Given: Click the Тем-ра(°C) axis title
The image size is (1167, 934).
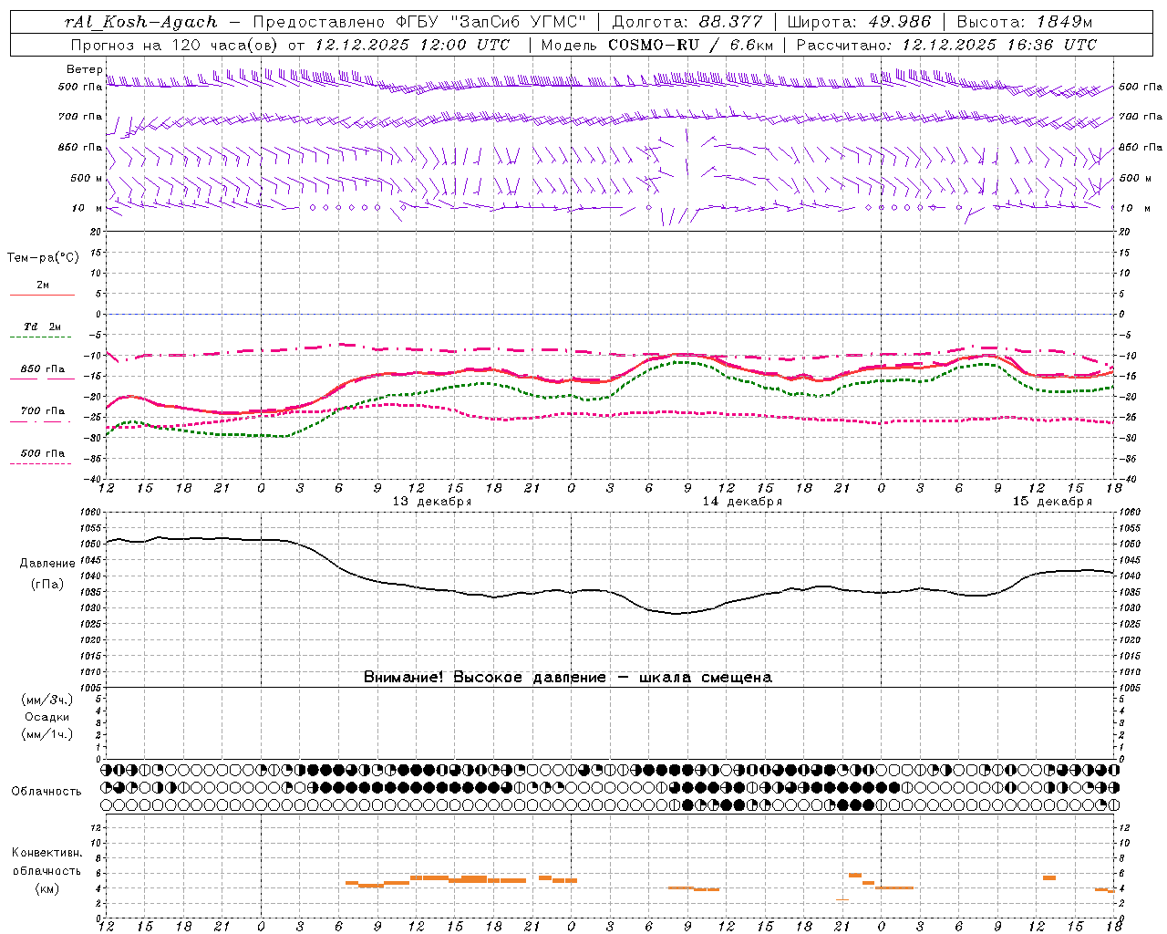Looking at the screenshot, I should pyautogui.click(x=43, y=258).
